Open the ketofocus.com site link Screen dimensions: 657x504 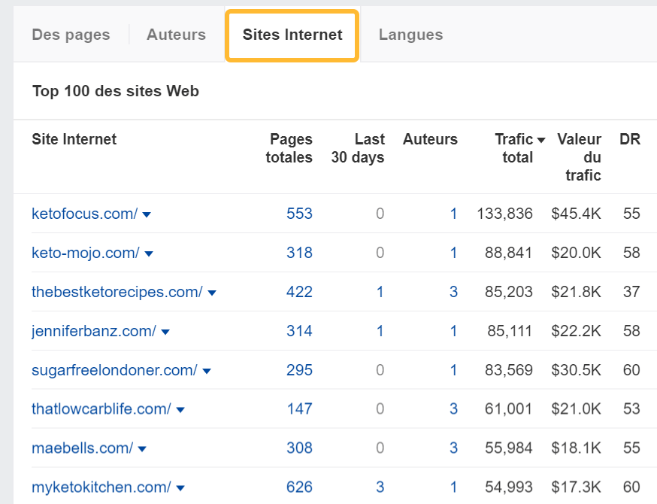tap(83, 214)
